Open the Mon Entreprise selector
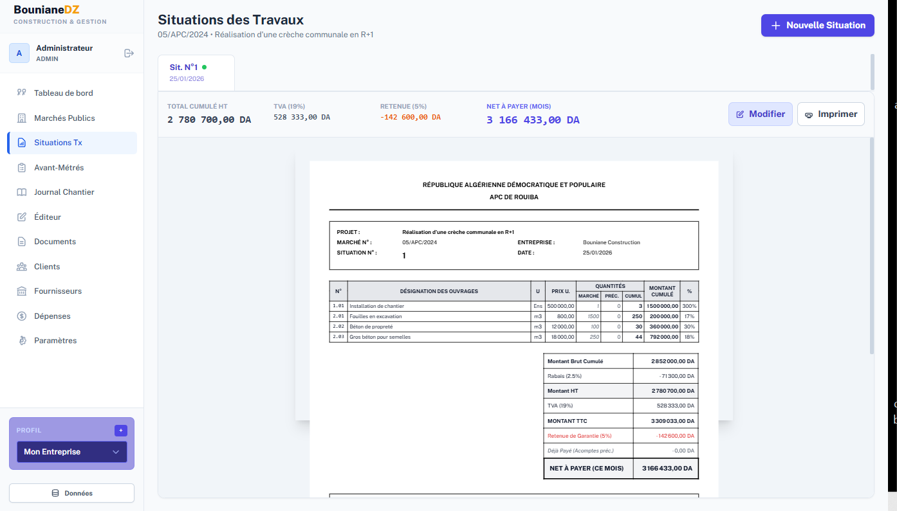Image resolution: width=897 pixels, height=511 pixels. pyautogui.click(x=71, y=452)
